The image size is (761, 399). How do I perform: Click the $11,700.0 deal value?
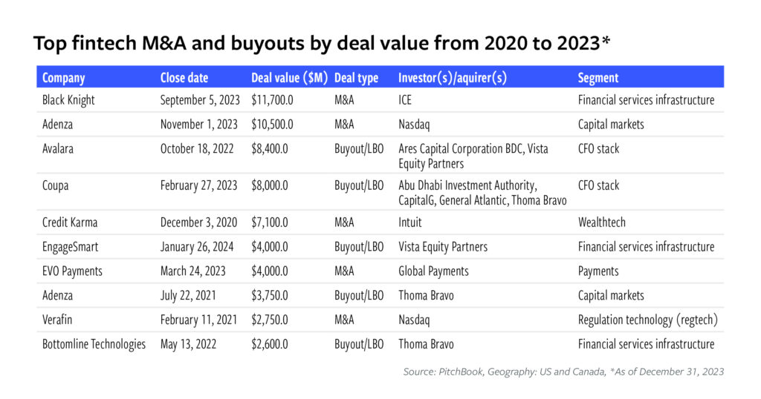[x=275, y=100]
